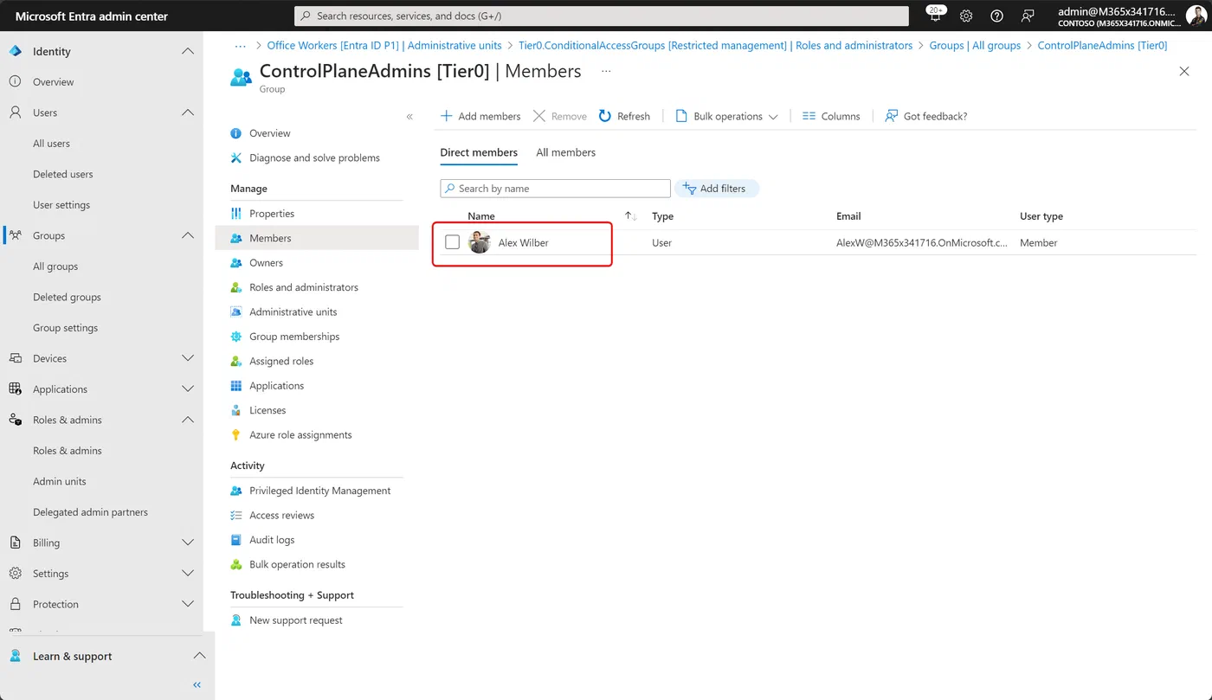Click the Azure role assignments key icon
This screenshot has width=1212, height=700.
click(x=236, y=435)
